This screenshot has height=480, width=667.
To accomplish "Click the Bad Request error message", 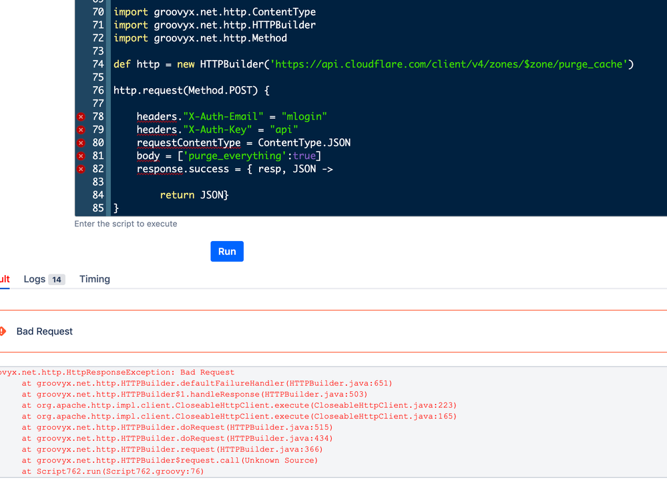I will coord(44,331).
